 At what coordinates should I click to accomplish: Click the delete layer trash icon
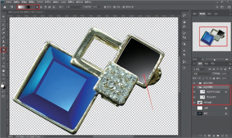[x=227, y=136]
